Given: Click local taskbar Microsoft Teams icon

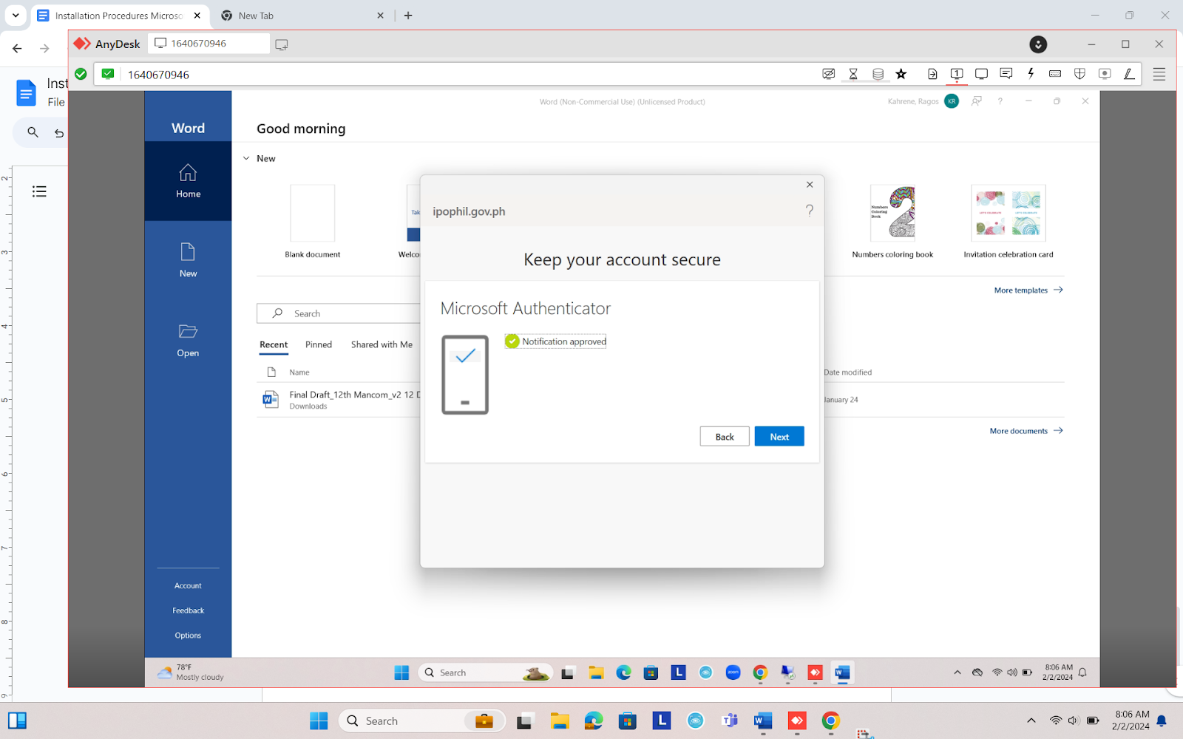Looking at the screenshot, I should pyautogui.click(x=730, y=721).
